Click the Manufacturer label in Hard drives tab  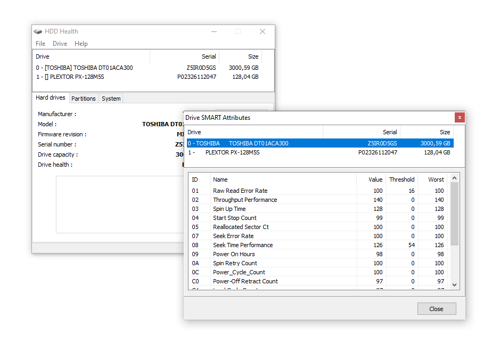click(57, 114)
